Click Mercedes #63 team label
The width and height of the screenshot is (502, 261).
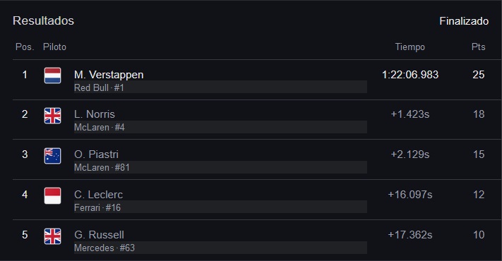pos(104,248)
